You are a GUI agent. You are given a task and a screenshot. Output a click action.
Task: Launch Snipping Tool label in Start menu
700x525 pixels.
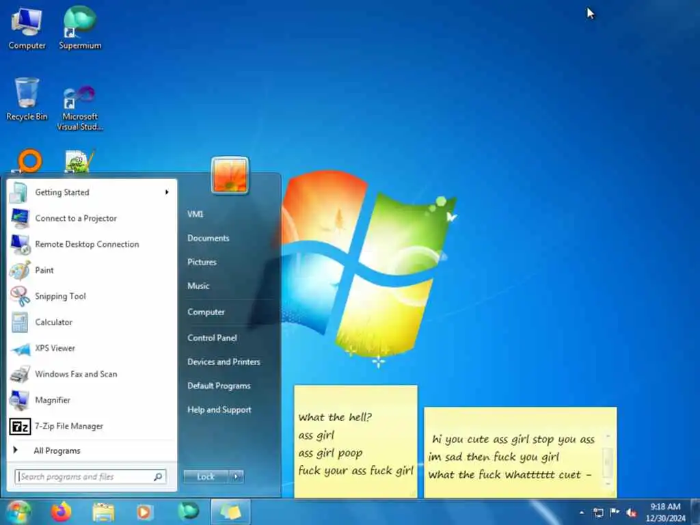pos(60,297)
